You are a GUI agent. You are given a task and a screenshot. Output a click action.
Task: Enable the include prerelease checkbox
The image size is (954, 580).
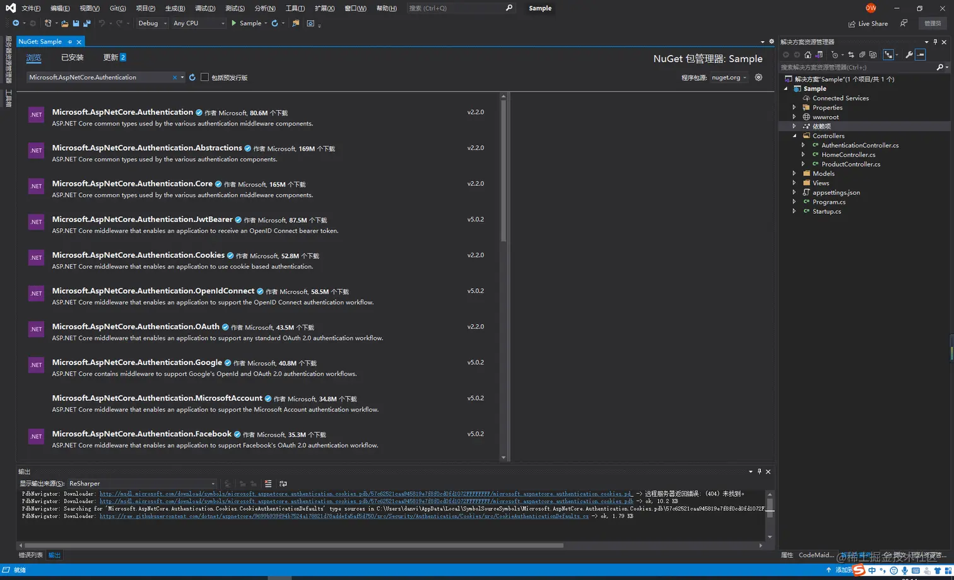[x=204, y=77]
